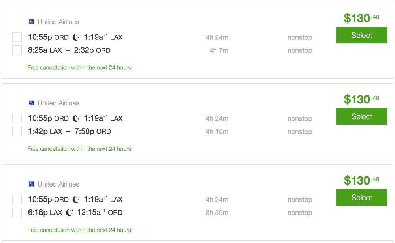Screen dimensions: 395x243
Task: Click moon icon on the third result's 10:55p flight
Action: point(76,200)
